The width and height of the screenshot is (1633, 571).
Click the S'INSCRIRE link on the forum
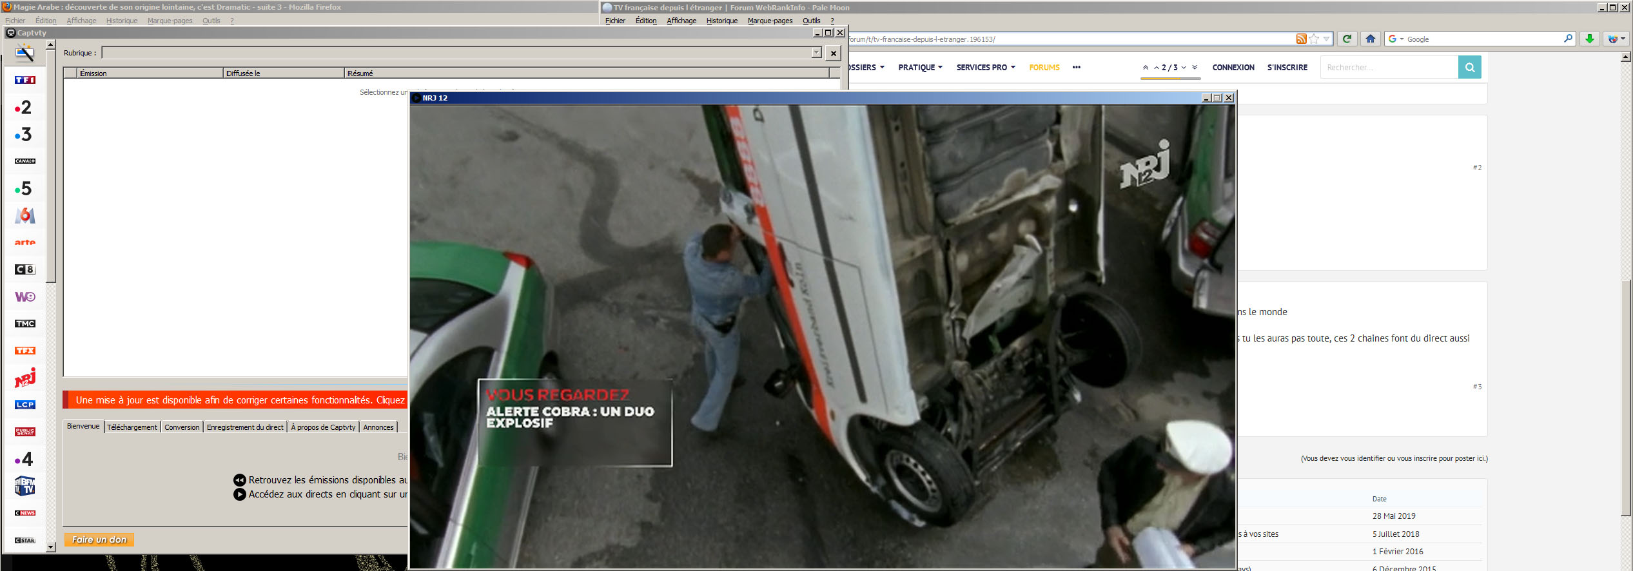pyautogui.click(x=1287, y=67)
